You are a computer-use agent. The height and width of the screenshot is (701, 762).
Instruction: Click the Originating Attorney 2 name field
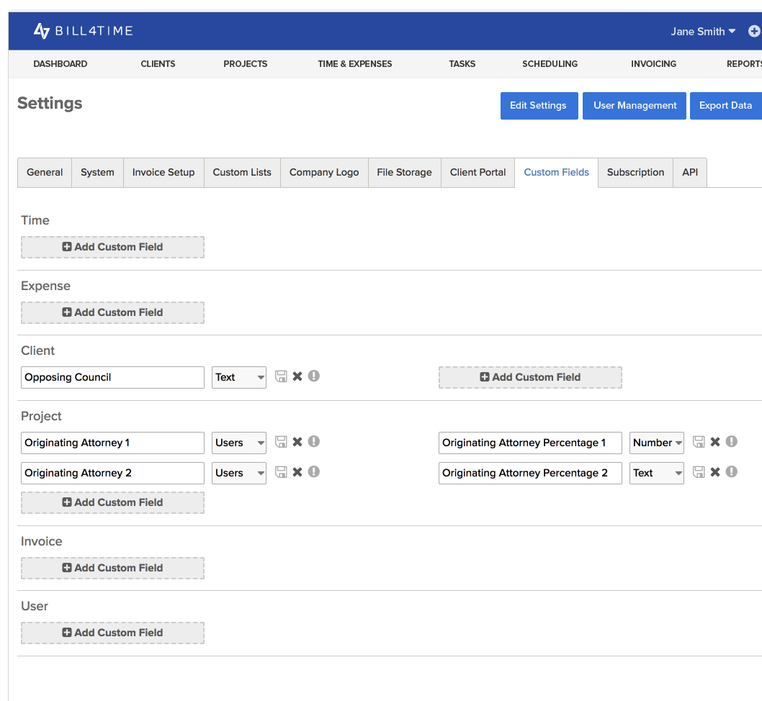click(112, 473)
